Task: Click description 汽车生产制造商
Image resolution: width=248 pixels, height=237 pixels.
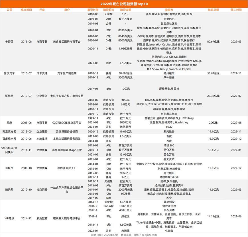Action: [x=67, y=73]
